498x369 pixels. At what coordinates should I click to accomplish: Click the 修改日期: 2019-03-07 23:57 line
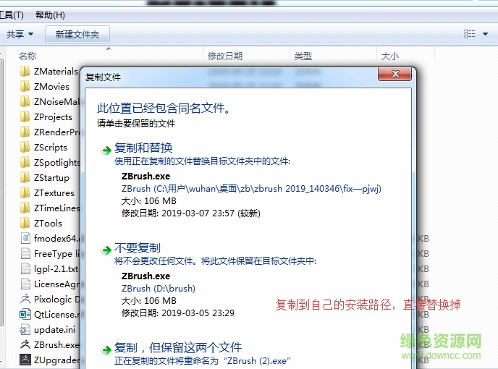191,213
